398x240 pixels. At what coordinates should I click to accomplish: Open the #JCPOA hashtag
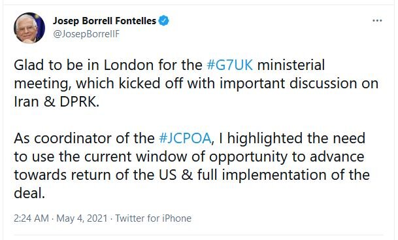tap(185, 139)
